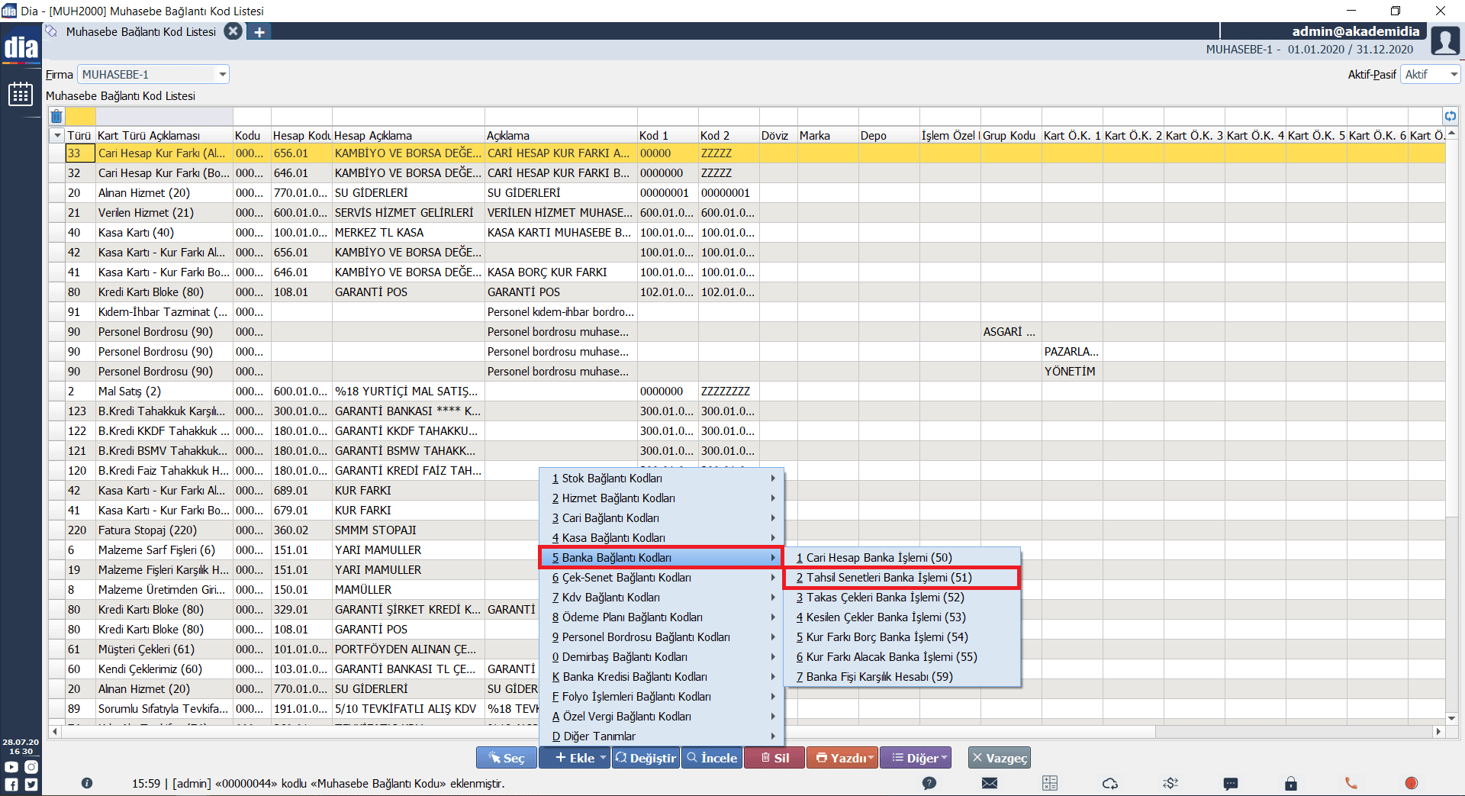Screen dimensions: 1465x796
Task: Choose Cari Hesap Banka İşlemi (50)
Action: click(x=902, y=558)
